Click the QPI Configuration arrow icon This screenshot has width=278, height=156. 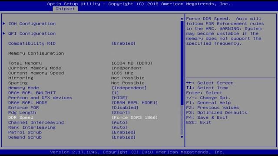4,33
